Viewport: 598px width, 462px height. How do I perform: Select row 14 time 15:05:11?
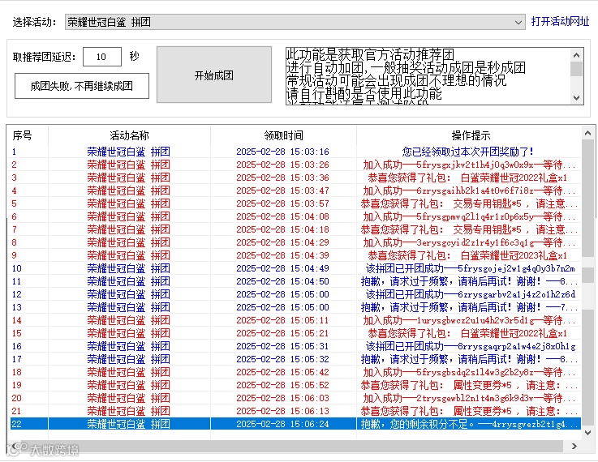pyautogui.click(x=282, y=320)
